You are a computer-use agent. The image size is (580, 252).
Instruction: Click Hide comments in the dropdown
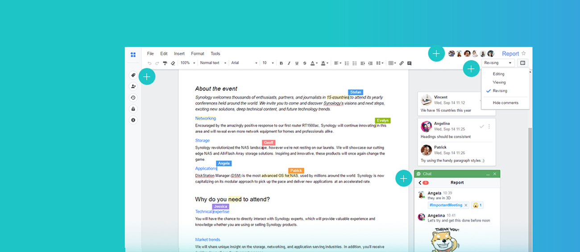(505, 103)
